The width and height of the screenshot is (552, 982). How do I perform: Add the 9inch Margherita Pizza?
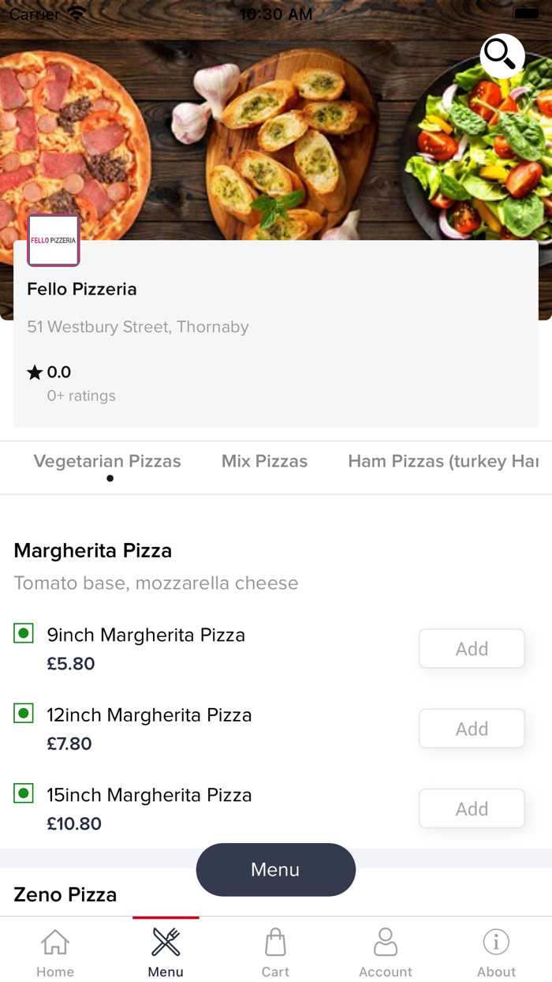(x=471, y=648)
